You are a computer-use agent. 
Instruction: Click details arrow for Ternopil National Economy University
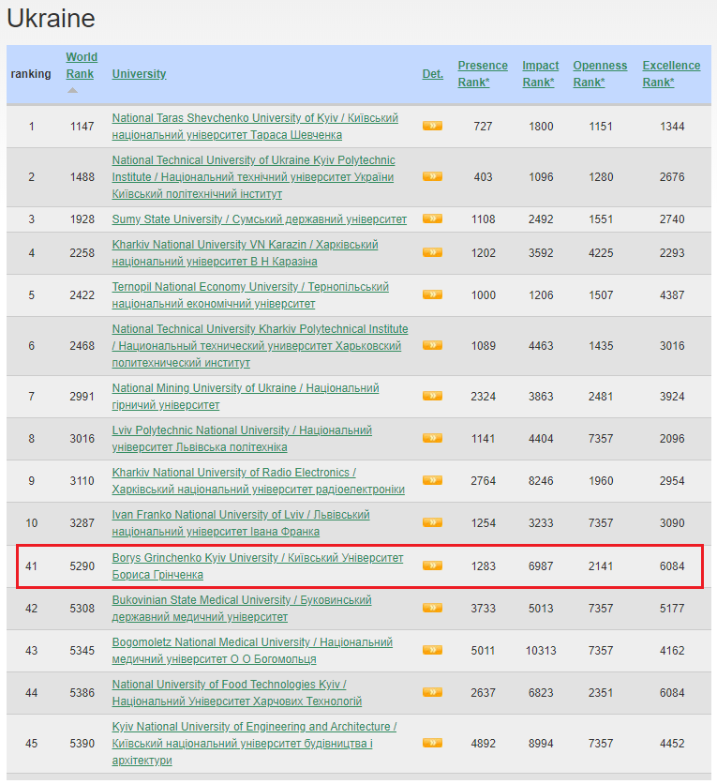click(432, 294)
